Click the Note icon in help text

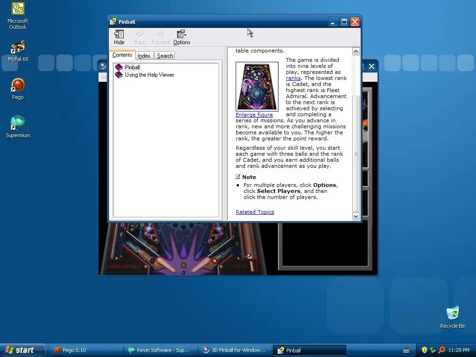coord(238,177)
